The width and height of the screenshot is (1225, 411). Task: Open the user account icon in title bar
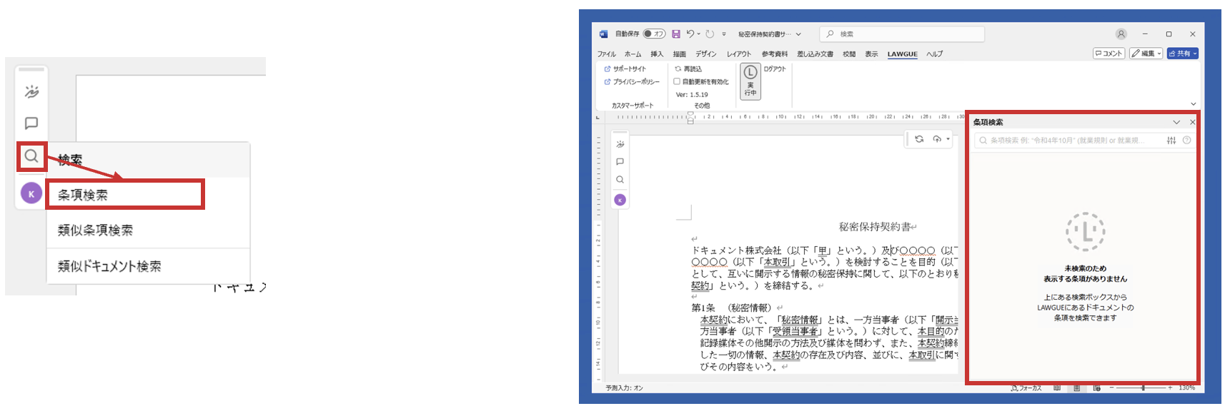click(1121, 34)
